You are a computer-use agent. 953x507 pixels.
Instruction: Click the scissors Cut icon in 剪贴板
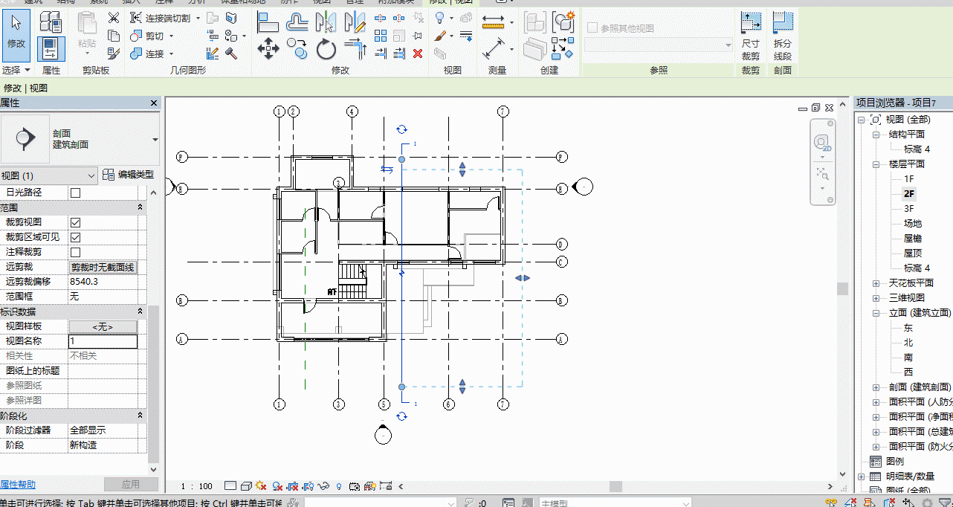tap(114, 17)
